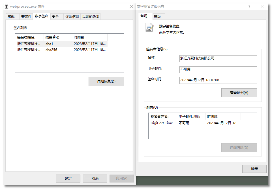Click the 查看证书(V) button

click(x=239, y=93)
